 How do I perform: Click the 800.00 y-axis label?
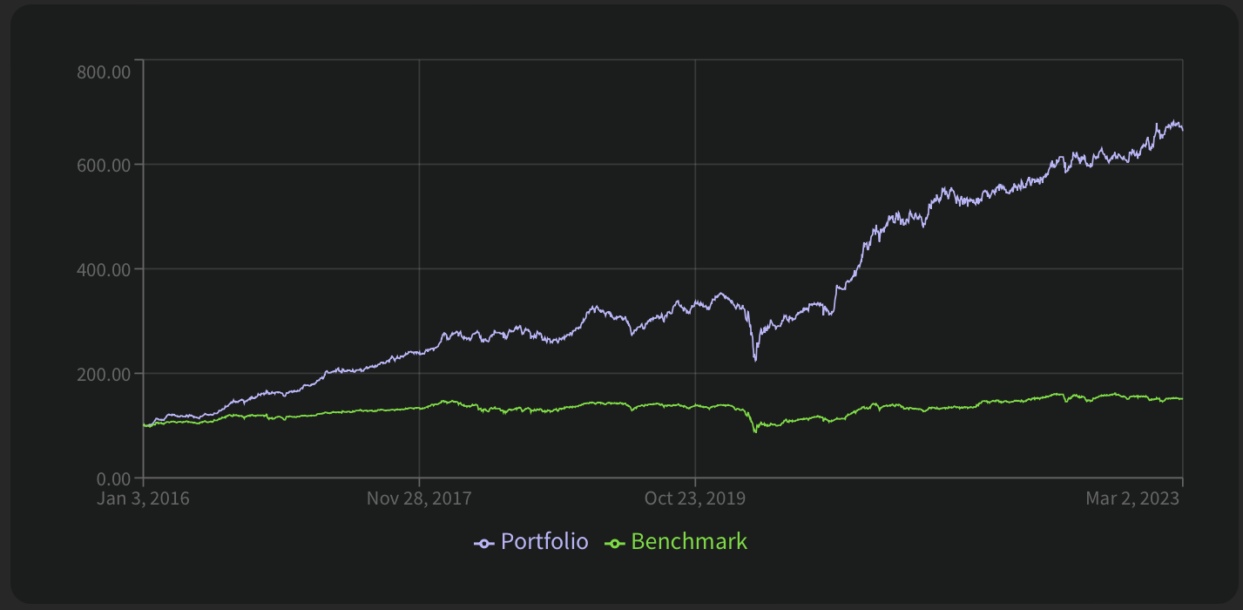[104, 71]
